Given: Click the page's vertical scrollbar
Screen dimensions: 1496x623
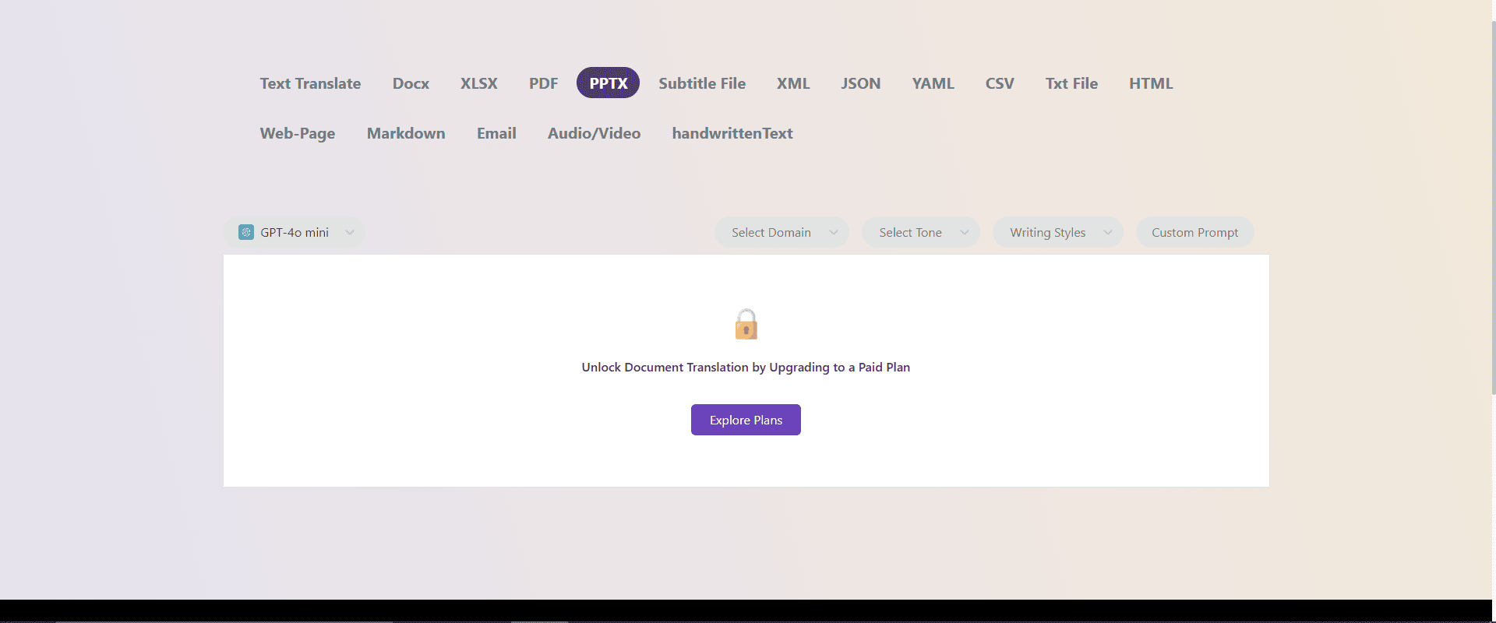Looking at the screenshot, I should point(1493,202).
